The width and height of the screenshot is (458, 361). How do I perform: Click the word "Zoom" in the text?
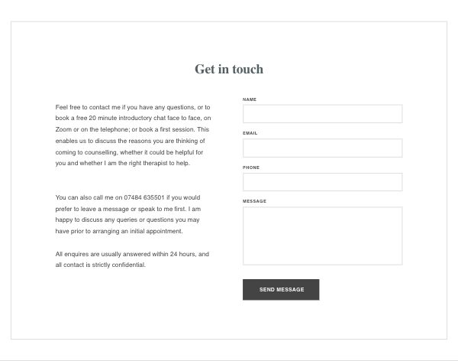(63, 129)
